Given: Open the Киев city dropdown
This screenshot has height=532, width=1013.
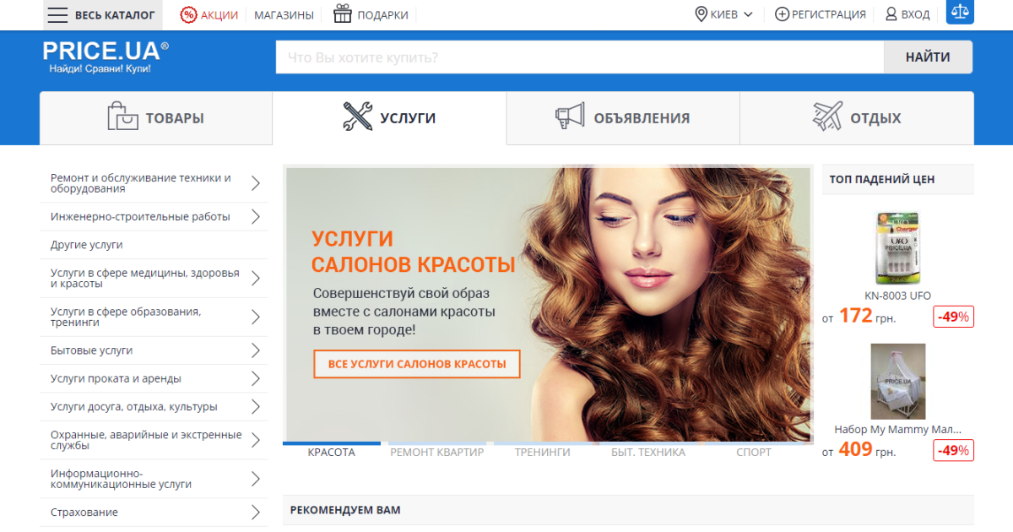Looking at the screenshot, I should 724,14.
